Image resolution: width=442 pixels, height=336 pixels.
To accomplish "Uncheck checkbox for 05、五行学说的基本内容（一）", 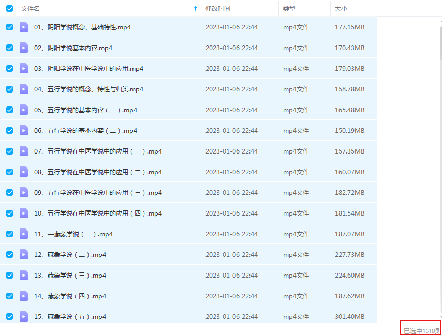I will (x=10, y=110).
